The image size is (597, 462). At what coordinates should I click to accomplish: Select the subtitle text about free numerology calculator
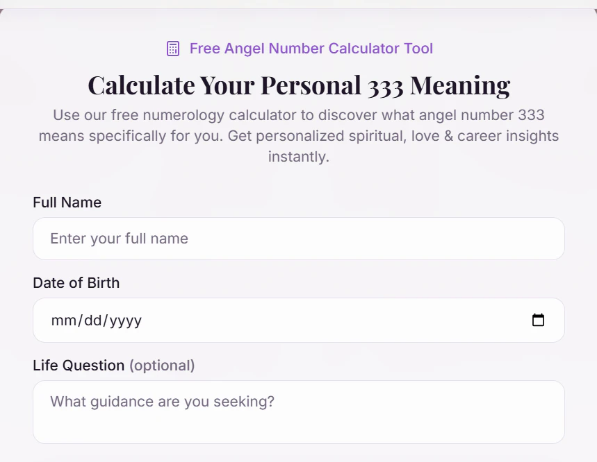pos(298,136)
